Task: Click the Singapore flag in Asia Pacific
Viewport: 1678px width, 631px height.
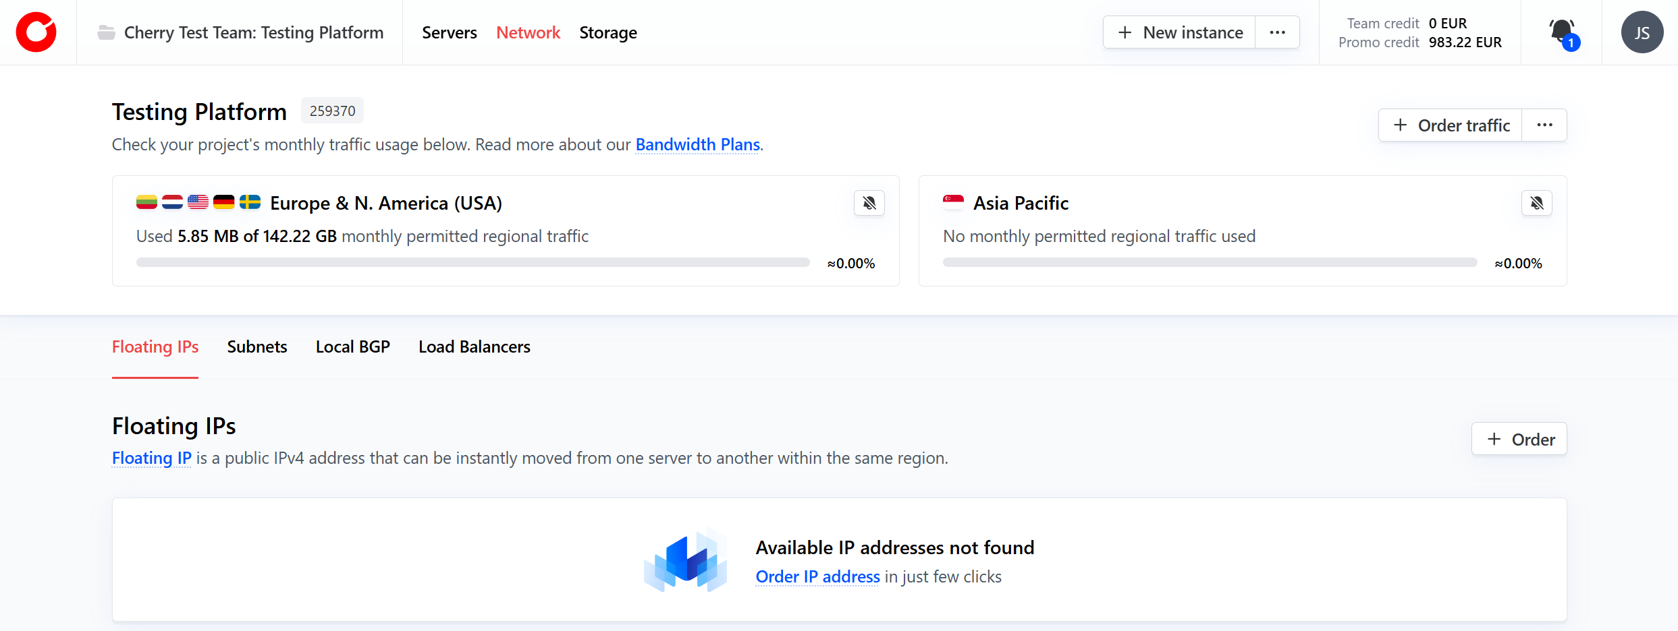Action: click(x=953, y=202)
